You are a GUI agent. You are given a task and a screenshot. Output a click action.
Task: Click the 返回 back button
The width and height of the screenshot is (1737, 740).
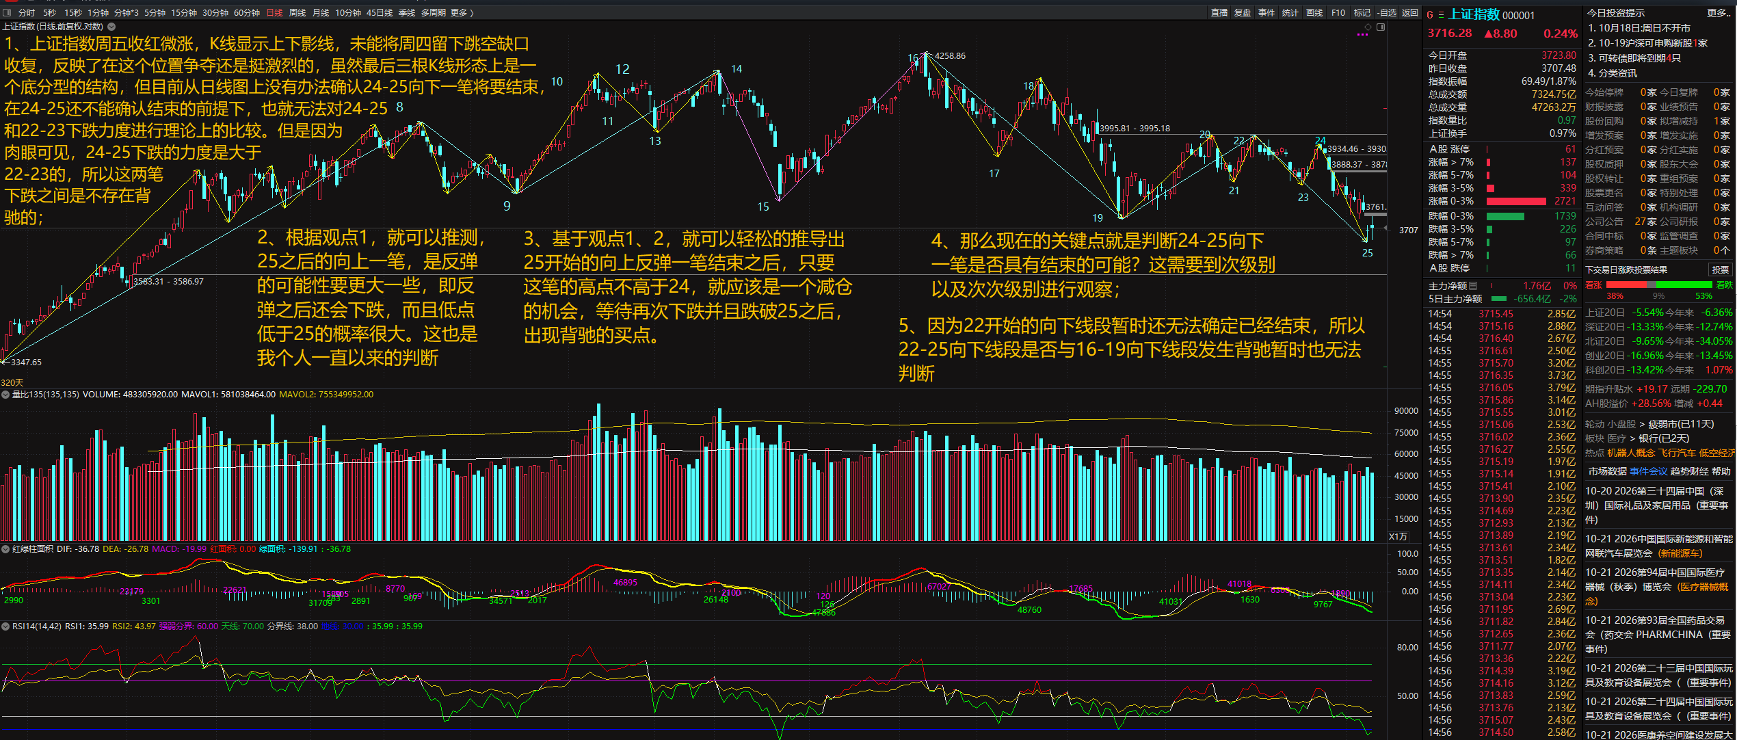1410,12
